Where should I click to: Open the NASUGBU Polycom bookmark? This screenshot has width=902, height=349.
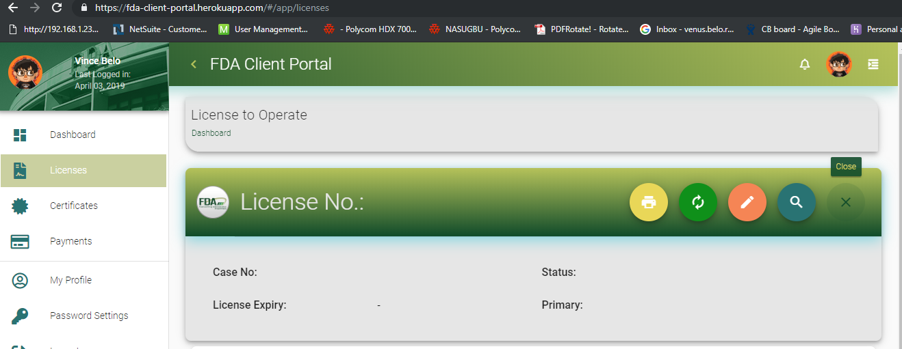[475, 29]
